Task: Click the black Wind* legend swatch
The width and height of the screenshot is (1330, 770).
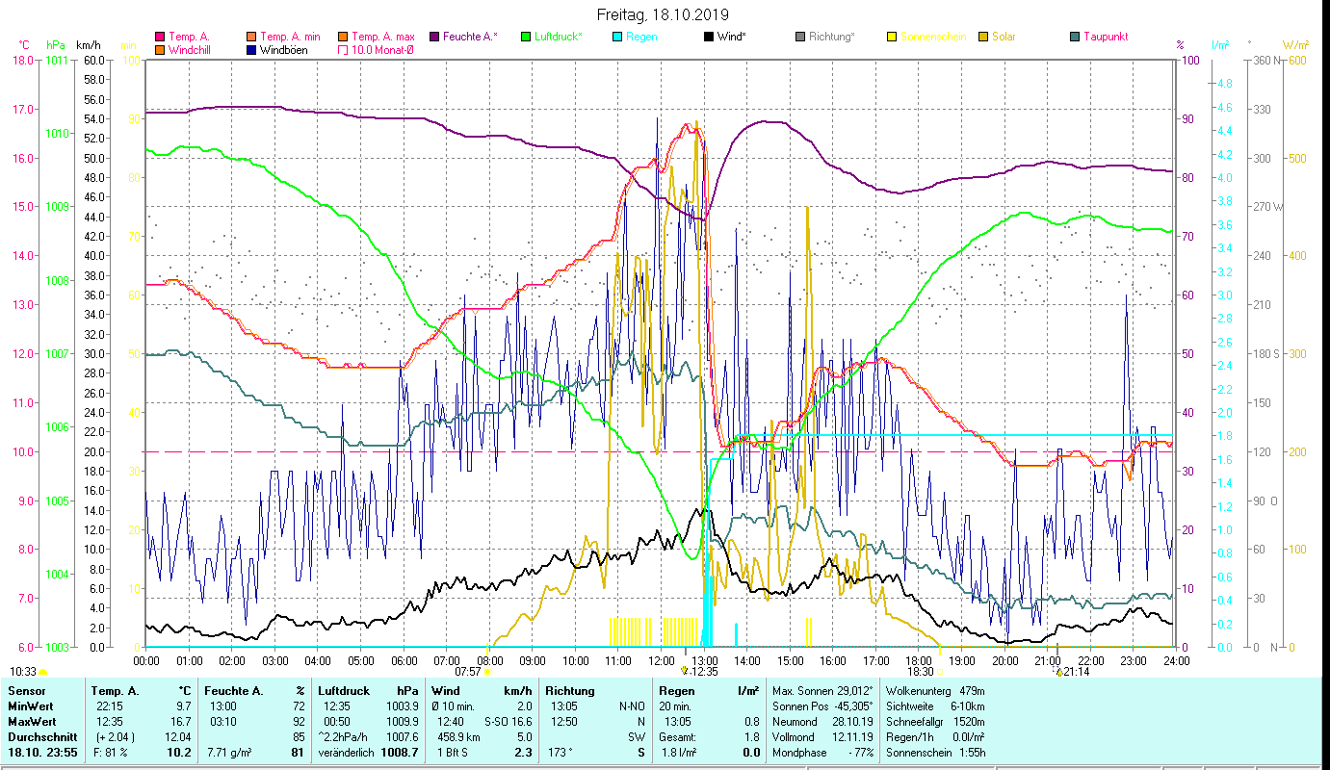Action: point(709,38)
